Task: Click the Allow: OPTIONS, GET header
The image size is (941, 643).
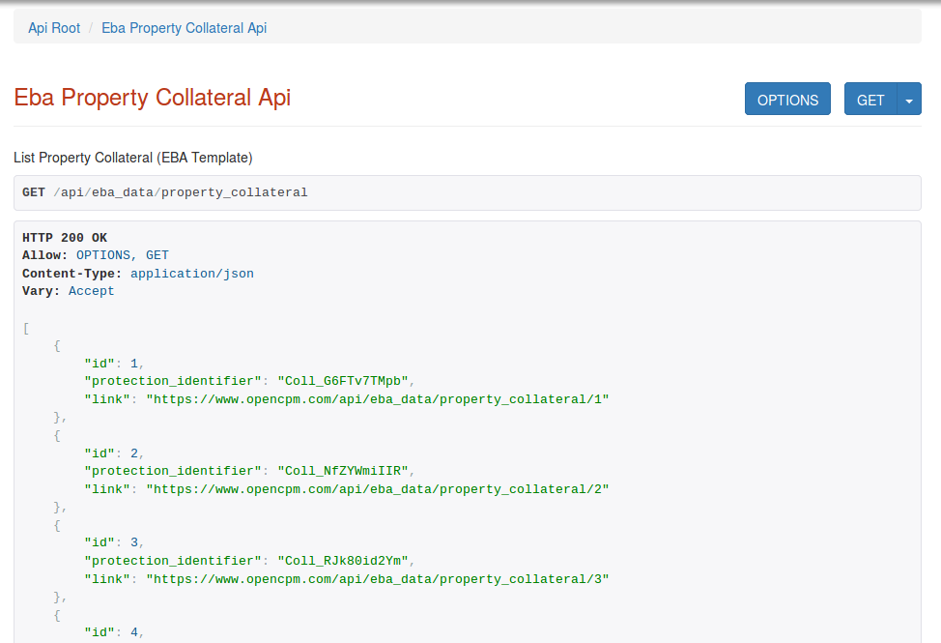Action: pyautogui.click(x=96, y=255)
